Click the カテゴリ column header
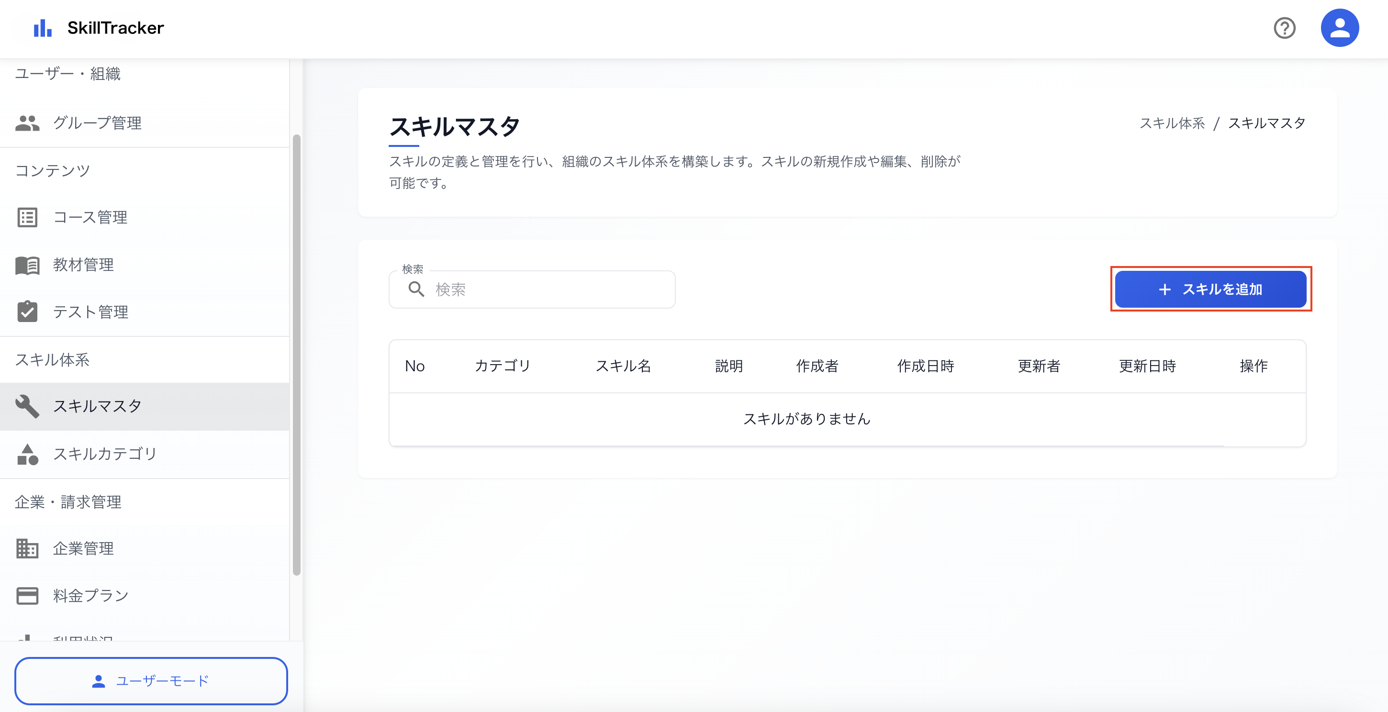This screenshot has width=1388, height=712. tap(502, 366)
